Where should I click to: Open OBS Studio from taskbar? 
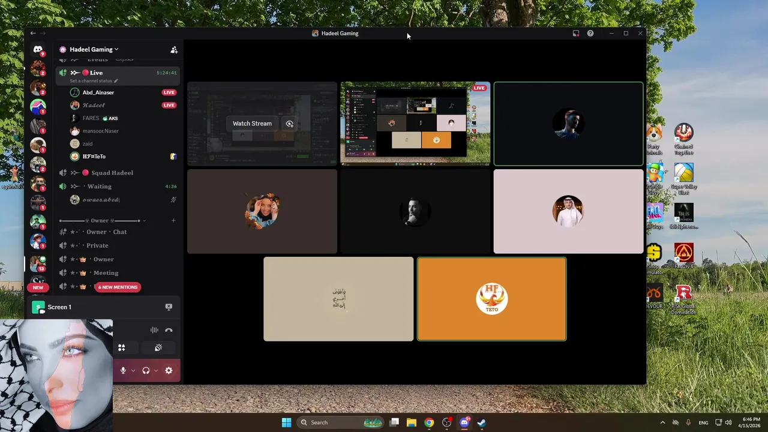pyautogui.click(x=446, y=422)
